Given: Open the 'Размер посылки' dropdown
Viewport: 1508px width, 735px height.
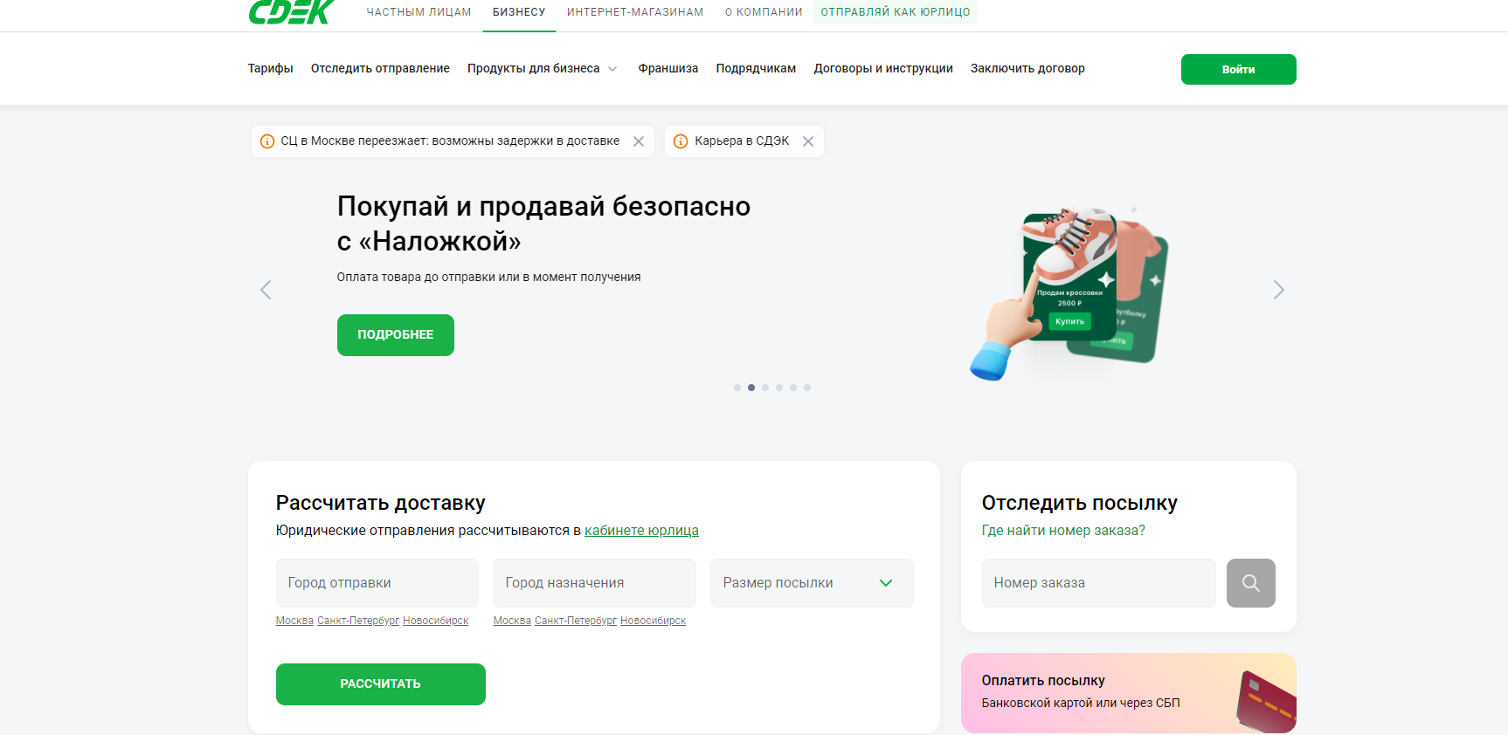Looking at the screenshot, I should [811, 583].
